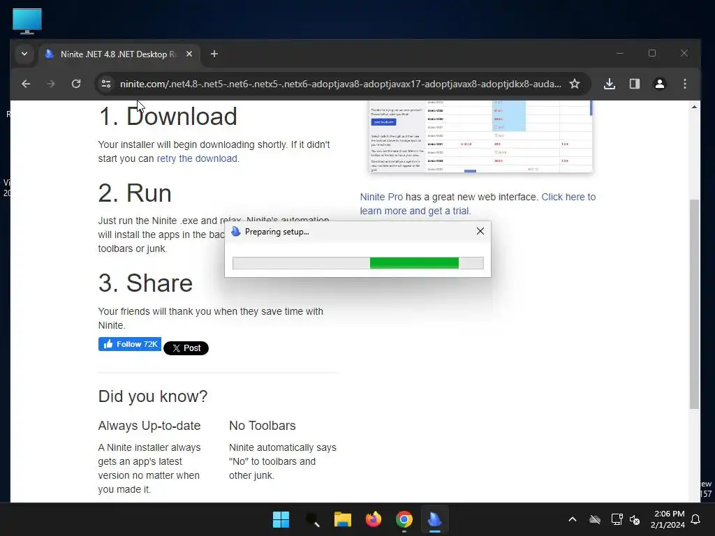
Task: Click the Facebook Follow 72K button
Action: point(129,344)
